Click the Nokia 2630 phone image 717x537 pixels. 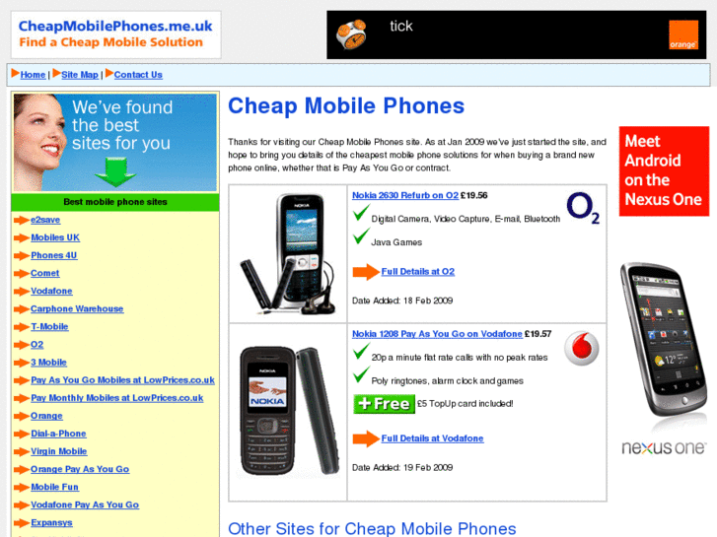288,254
